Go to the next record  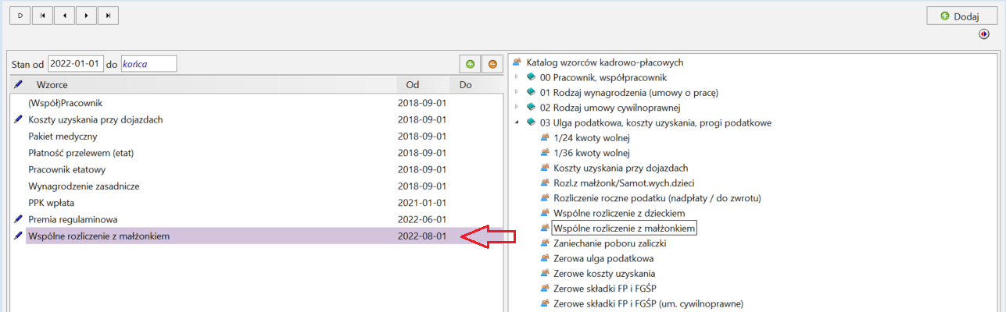pos(86,15)
